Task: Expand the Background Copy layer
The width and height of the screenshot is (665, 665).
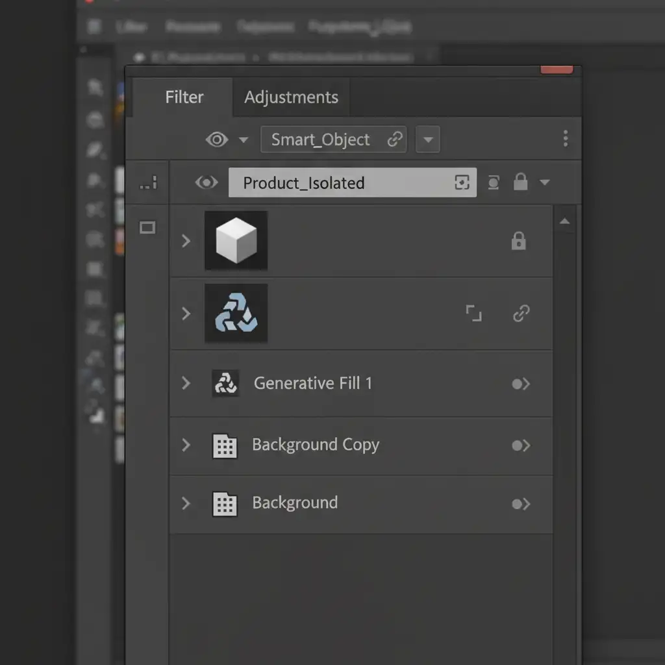Action: [x=186, y=445]
